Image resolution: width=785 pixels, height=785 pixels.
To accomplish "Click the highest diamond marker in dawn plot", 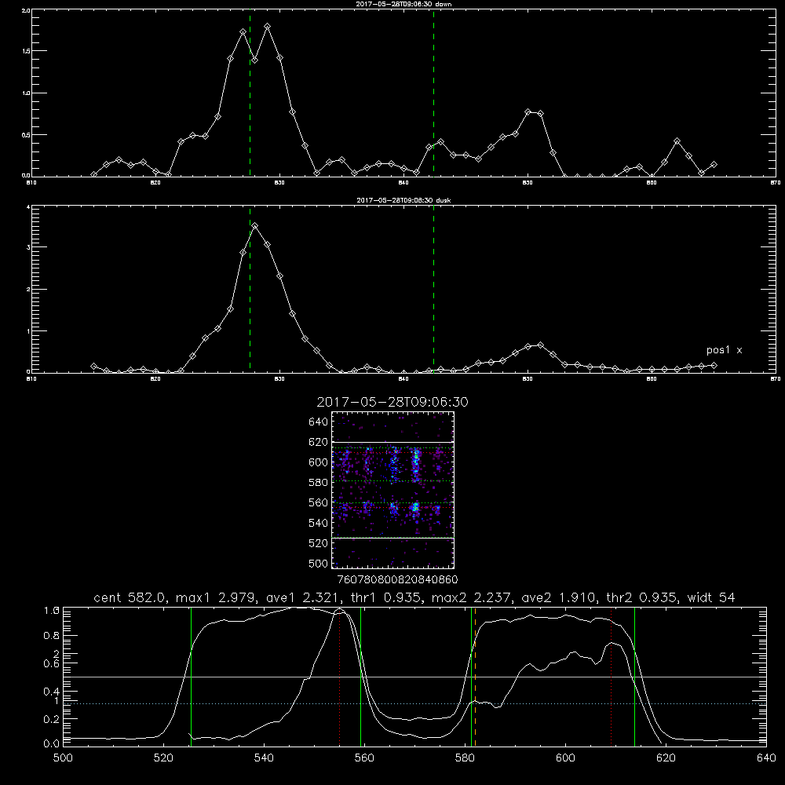I will pos(268,26).
